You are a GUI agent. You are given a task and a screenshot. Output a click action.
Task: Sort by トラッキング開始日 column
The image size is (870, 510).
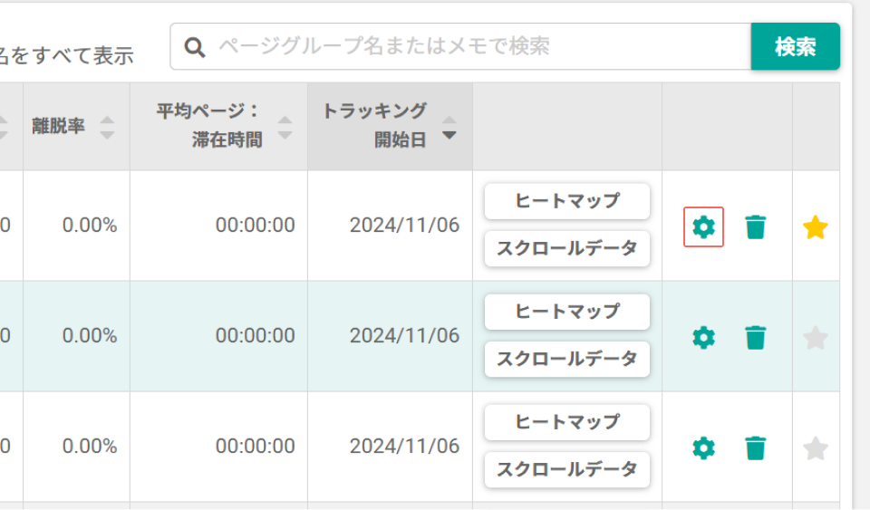(390, 127)
